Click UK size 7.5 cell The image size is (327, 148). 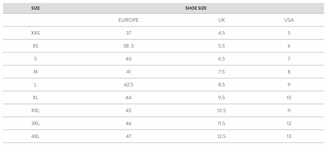(221, 72)
